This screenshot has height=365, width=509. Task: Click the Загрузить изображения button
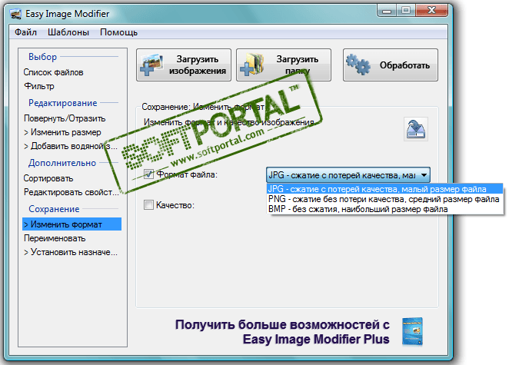(x=184, y=65)
